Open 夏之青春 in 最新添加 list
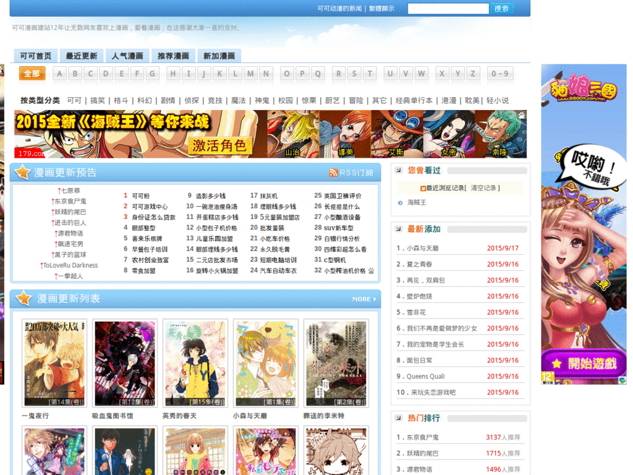 pos(419,264)
